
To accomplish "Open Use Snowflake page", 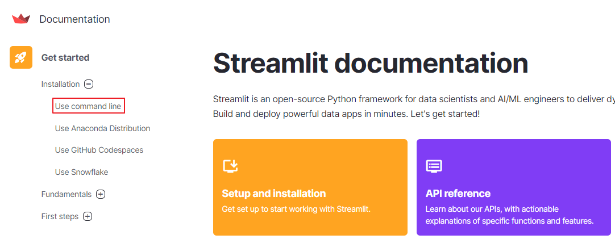I will 81,172.
